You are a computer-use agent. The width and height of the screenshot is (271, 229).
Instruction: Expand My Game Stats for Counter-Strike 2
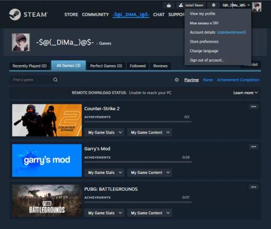coord(104,132)
